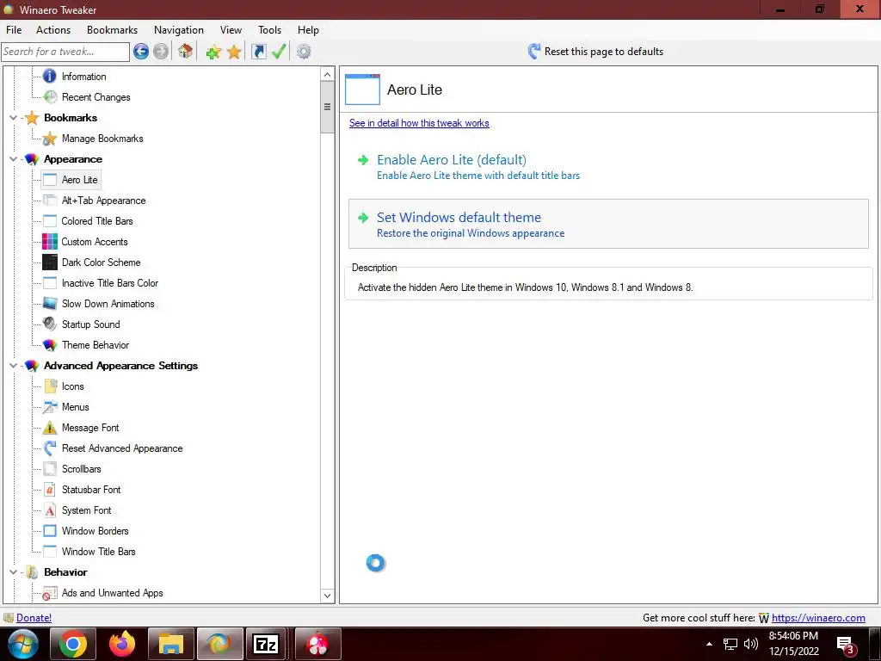Screen dimensions: 881x661
Task: Show hidden tray icons arrow
Action: [x=709, y=644]
